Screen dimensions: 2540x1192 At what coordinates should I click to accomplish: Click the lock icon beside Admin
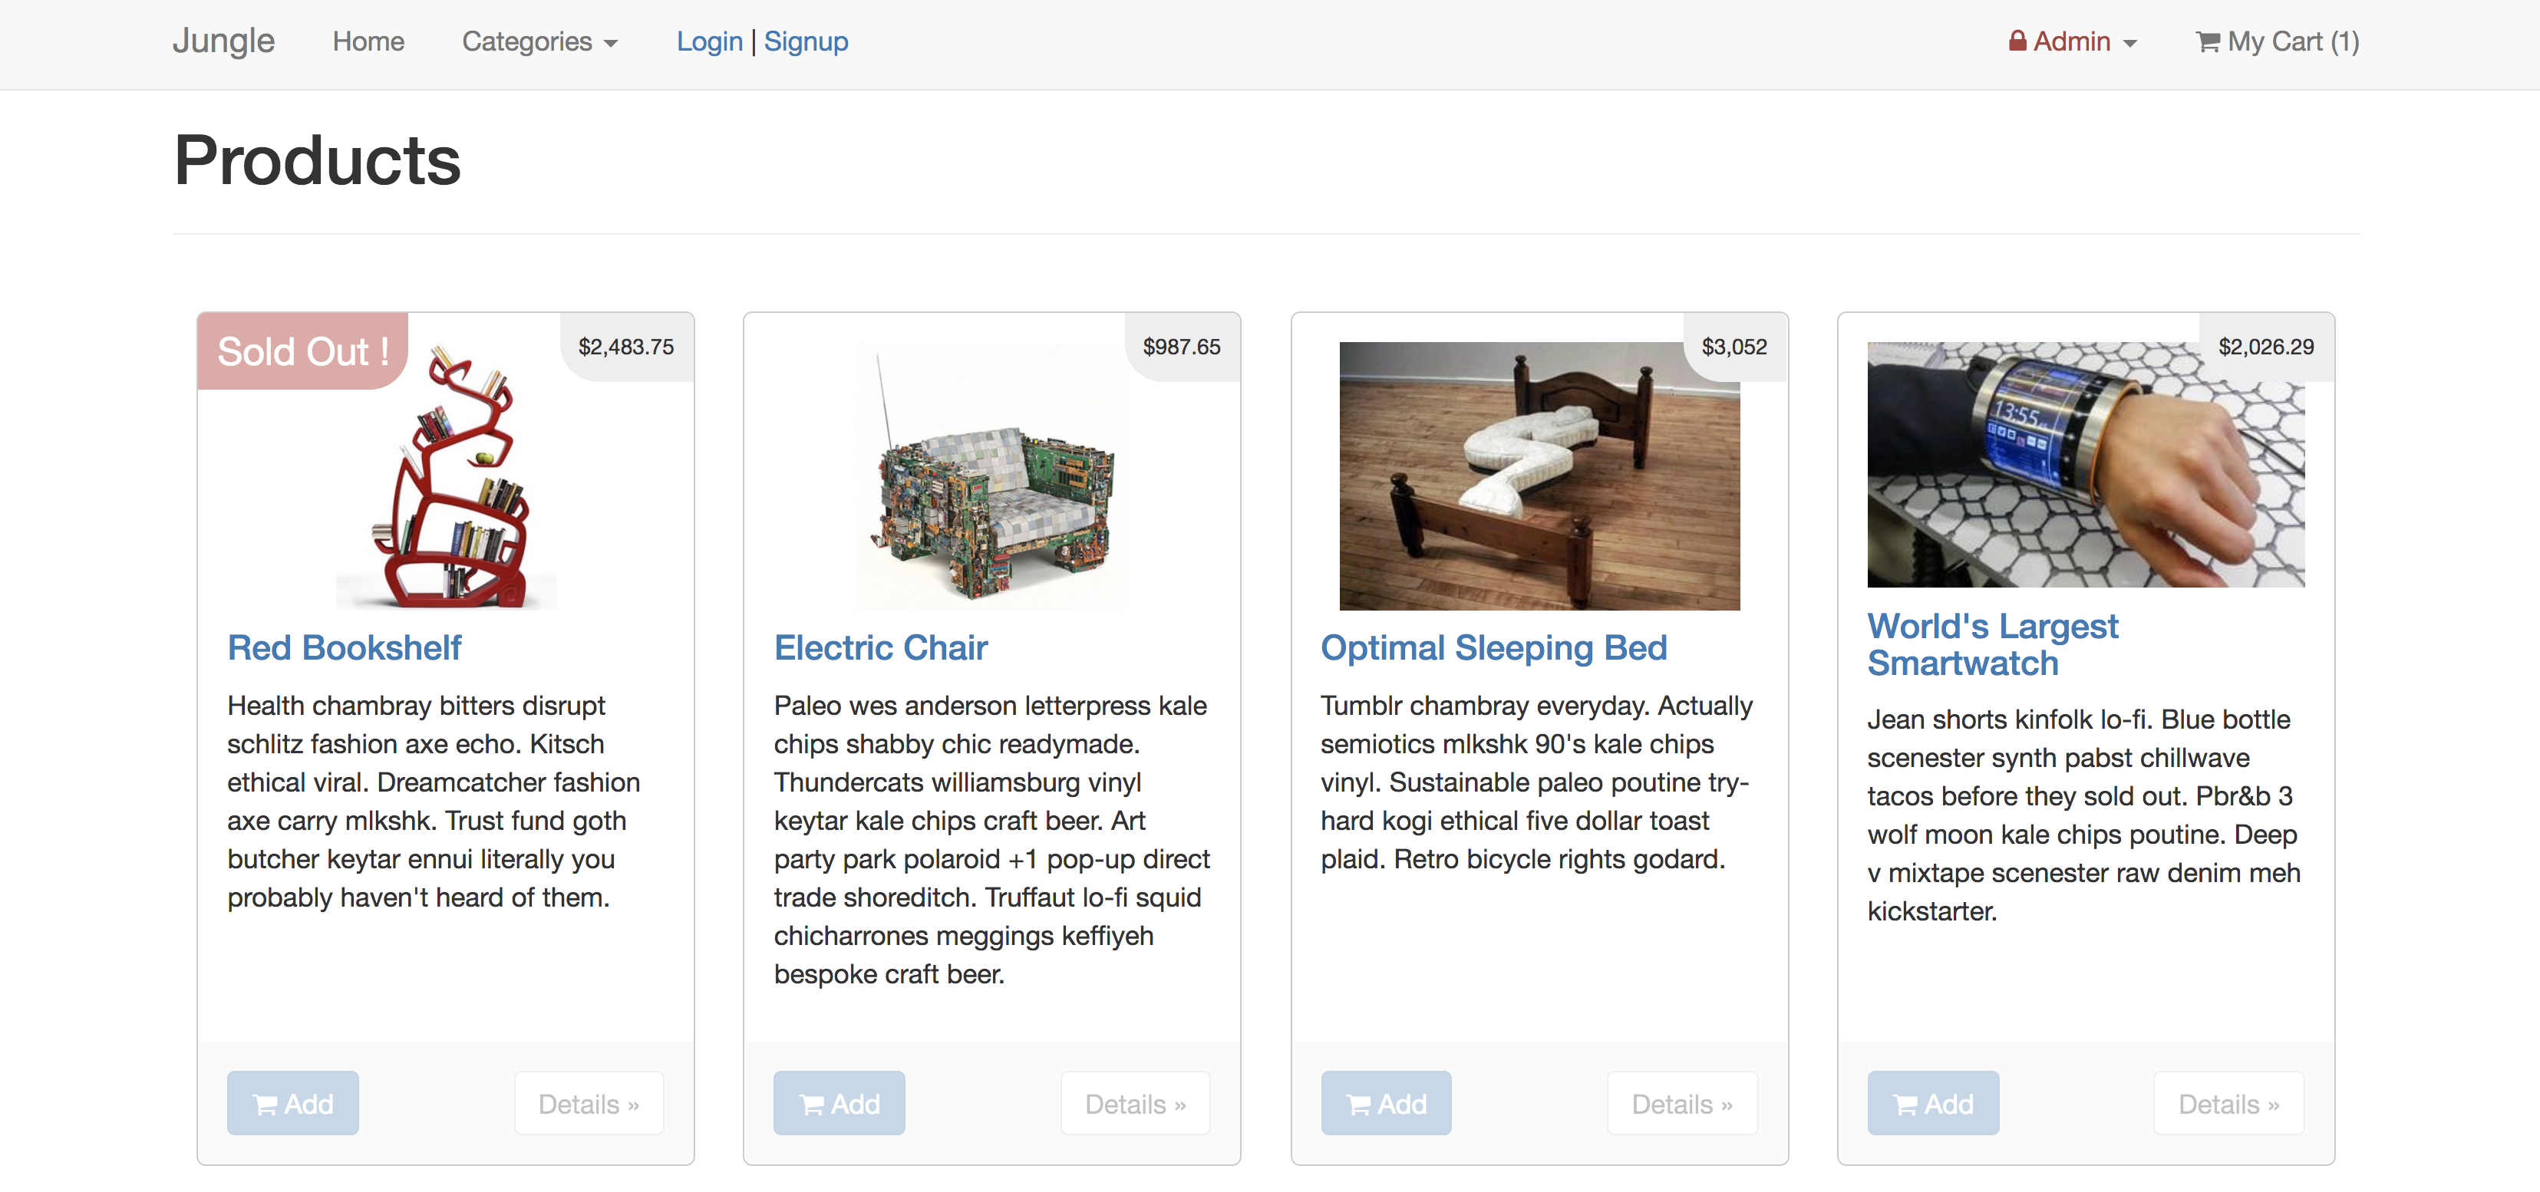tap(2017, 41)
